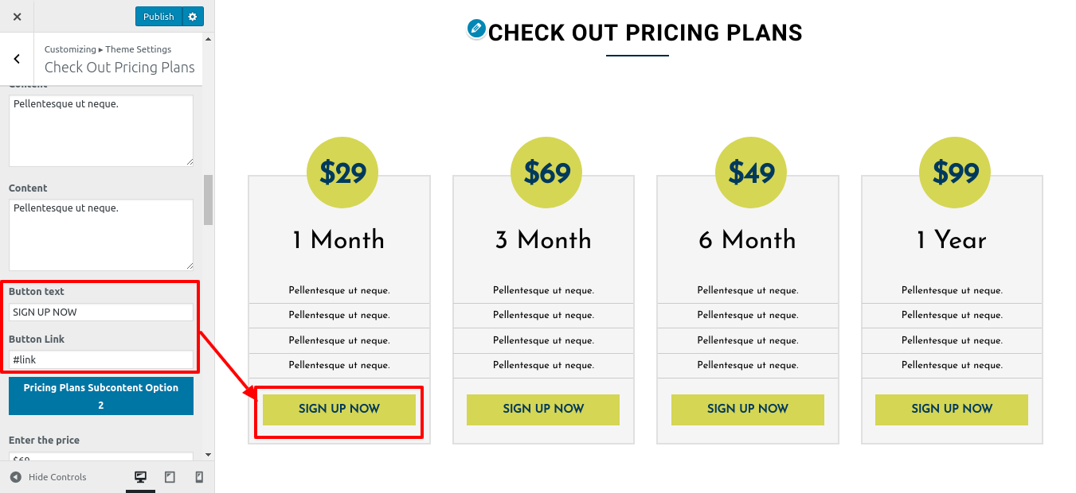
Task: Click the Button text input field
Action: tap(101, 312)
